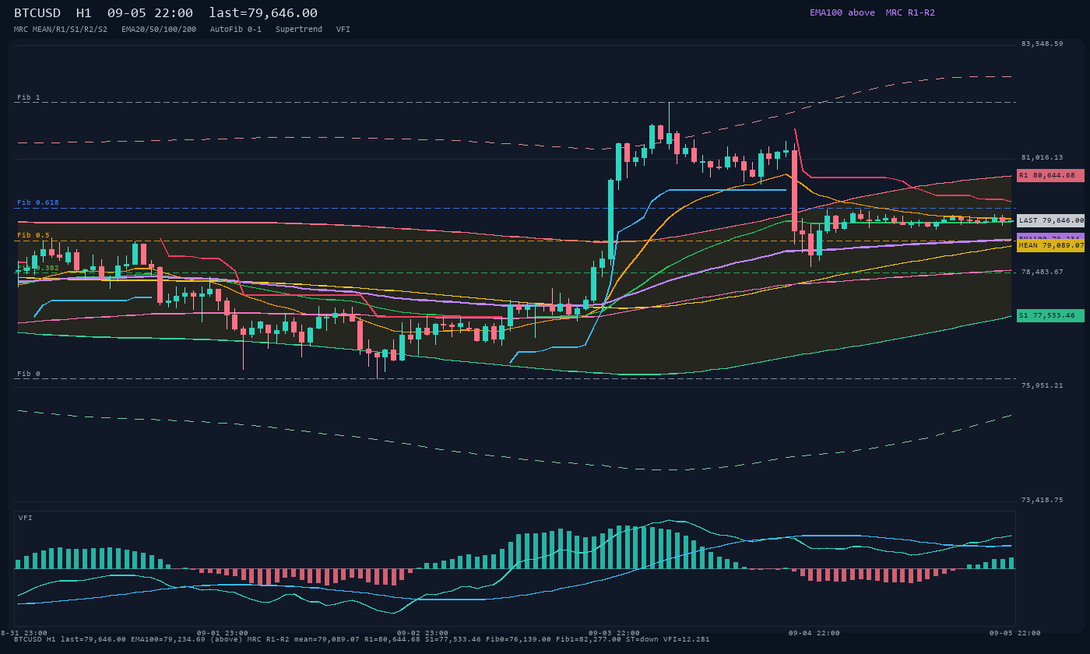This screenshot has height=654, width=1090.
Task: Click the 75,951.21 price axis label
Action: (x=1042, y=385)
